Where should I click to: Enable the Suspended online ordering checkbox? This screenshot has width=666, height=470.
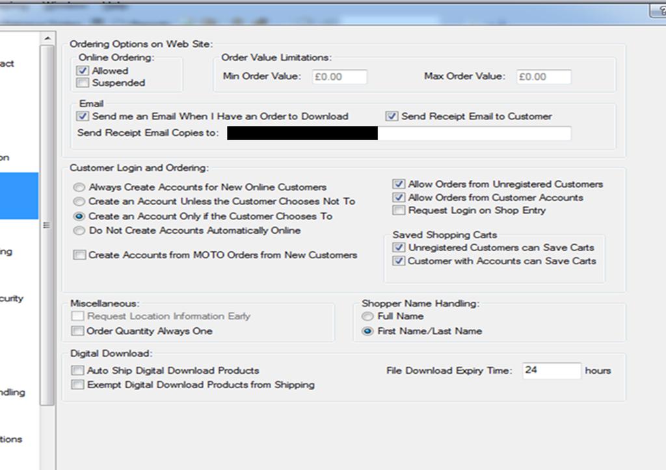(x=83, y=83)
